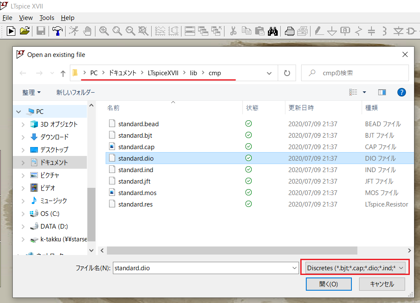Screen dimensions: 420x303
Task: Click the new schematic icon in toolbar
Action: point(11,31)
